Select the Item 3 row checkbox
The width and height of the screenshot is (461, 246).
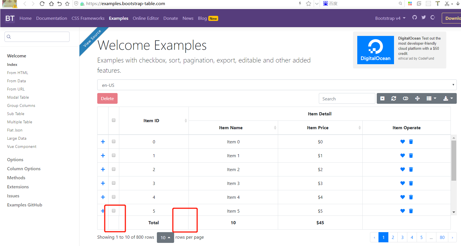[114, 183]
